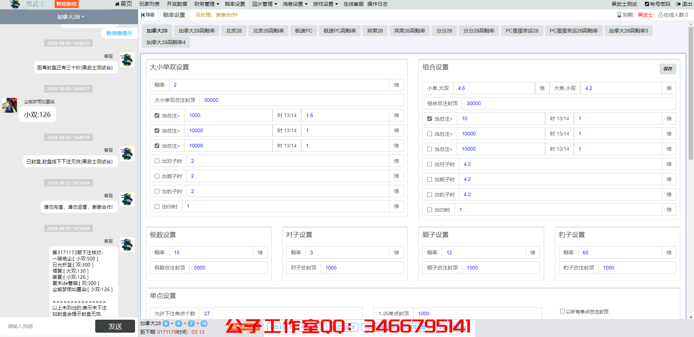Viewport: 694px width, 337px height.
Task: Switch to the 加拿大28高赔率 tab
Action: click(197, 31)
